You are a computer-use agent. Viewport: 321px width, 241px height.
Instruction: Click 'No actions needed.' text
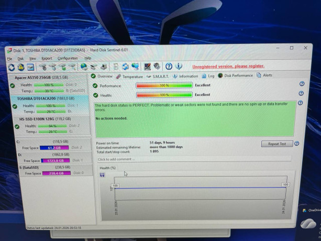tap(112, 118)
